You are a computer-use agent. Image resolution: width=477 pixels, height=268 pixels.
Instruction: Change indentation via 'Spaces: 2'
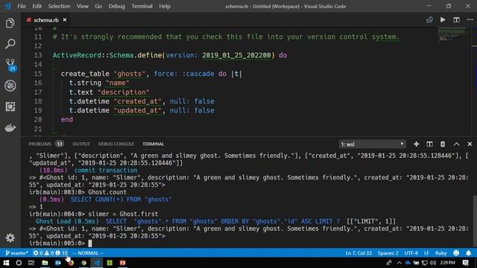[x=388, y=253]
